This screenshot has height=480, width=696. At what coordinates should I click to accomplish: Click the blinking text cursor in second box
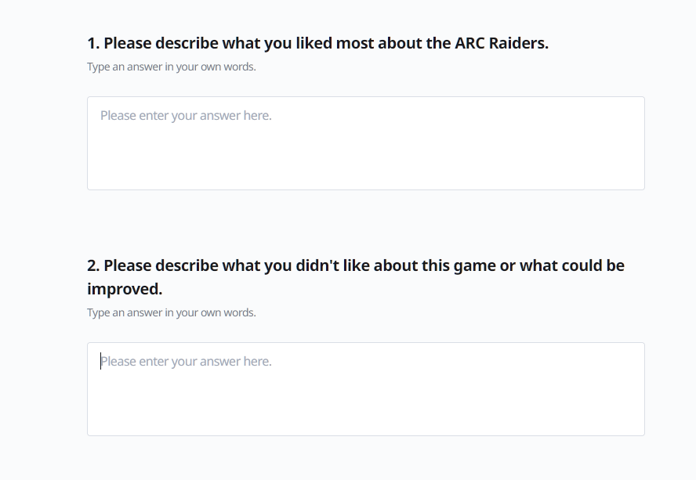pyautogui.click(x=101, y=362)
